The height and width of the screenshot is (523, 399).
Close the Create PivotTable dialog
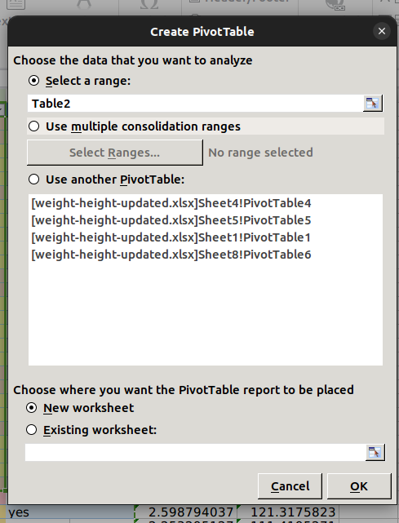[x=382, y=31]
